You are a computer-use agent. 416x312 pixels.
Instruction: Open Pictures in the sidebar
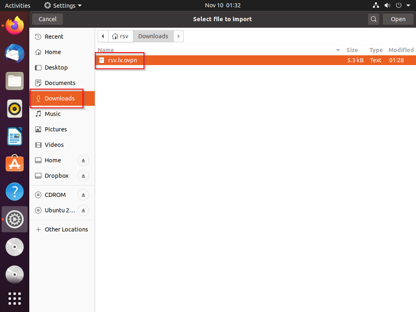click(62, 129)
